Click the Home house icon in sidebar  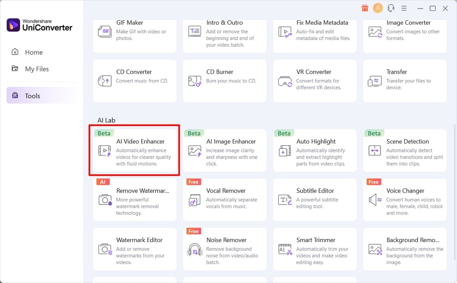(15, 52)
